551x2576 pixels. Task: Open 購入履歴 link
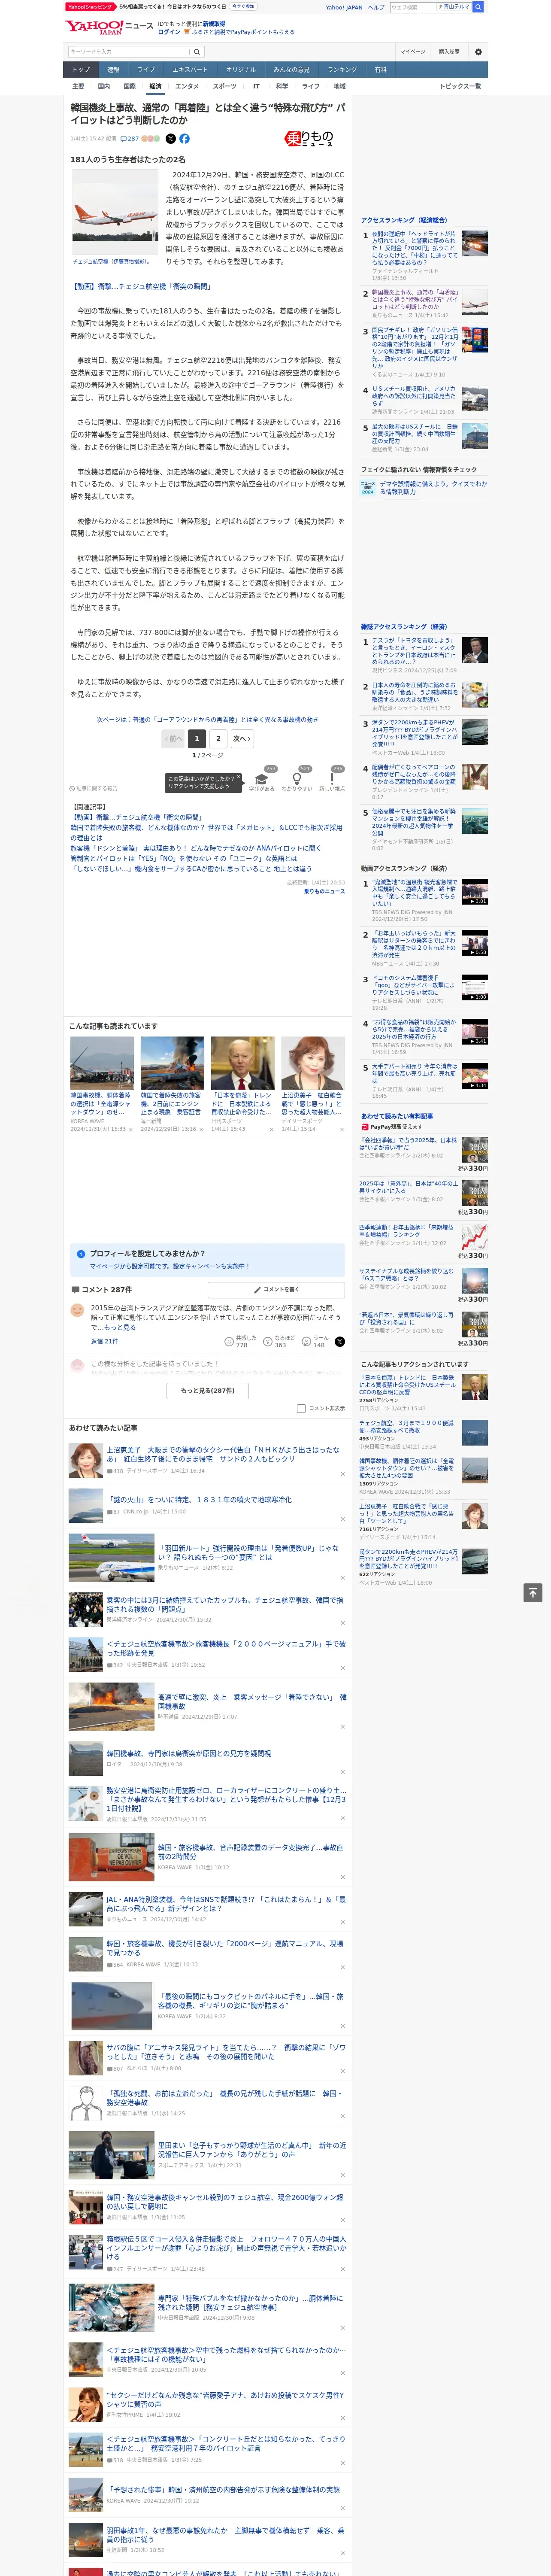[x=449, y=51]
